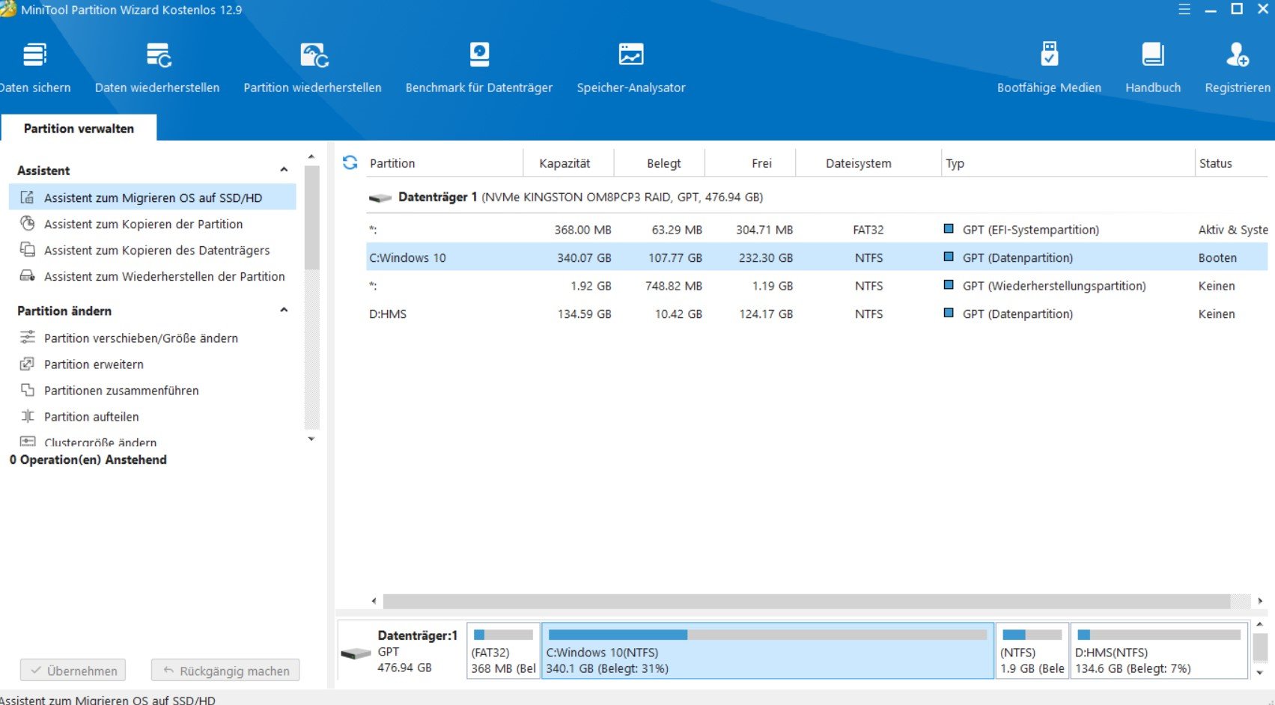Click the disk map scroll down arrow
This screenshot has height=705, width=1275.
pyautogui.click(x=1259, y=672)
